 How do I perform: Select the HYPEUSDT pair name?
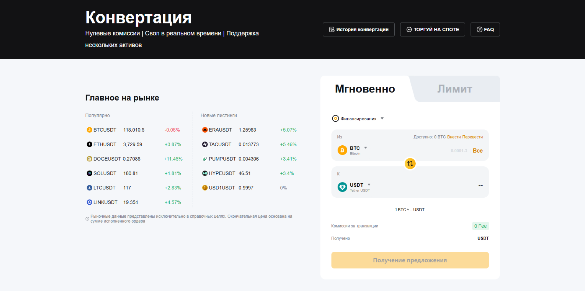click(222, 173)
